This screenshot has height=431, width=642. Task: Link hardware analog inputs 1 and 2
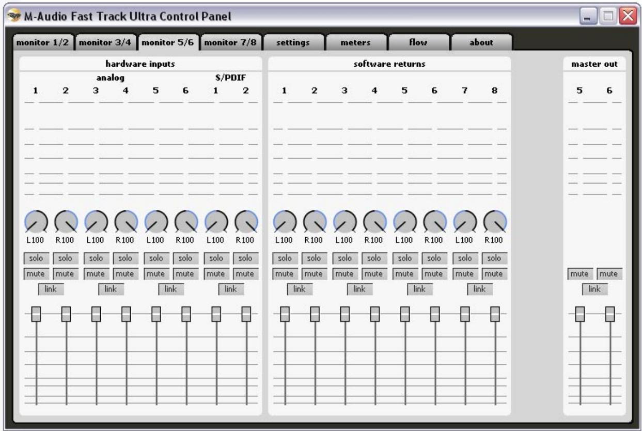coord(51,289)
